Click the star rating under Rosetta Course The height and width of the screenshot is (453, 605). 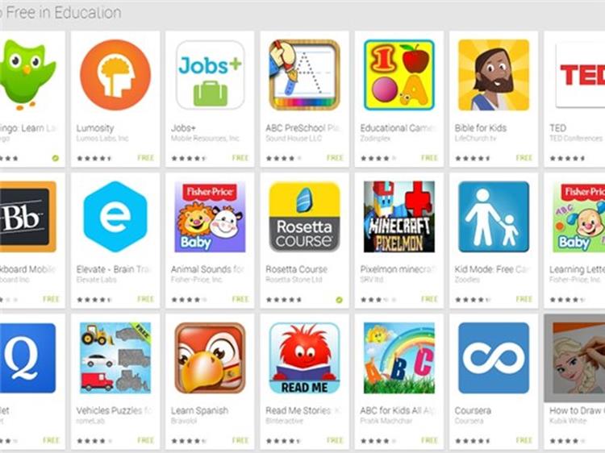point(284,300)
